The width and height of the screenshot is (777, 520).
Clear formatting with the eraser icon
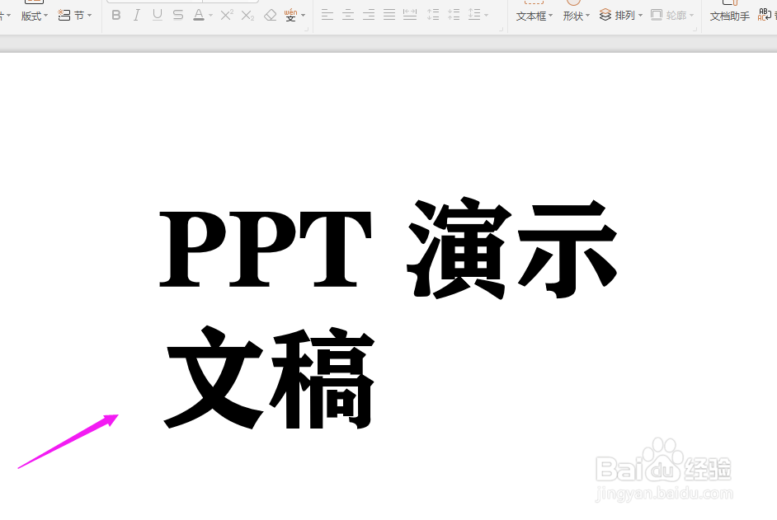271,14
